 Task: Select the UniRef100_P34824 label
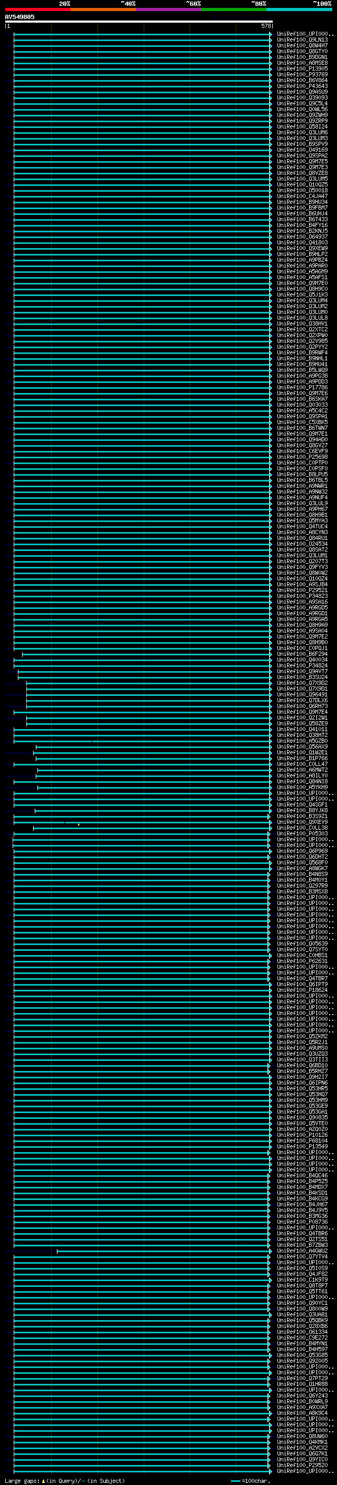[x=302, y=665]
